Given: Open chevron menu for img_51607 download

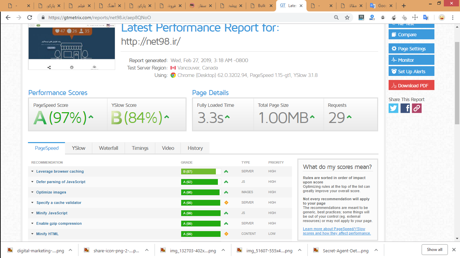Looking at the screenshot, I should point(300,250).
